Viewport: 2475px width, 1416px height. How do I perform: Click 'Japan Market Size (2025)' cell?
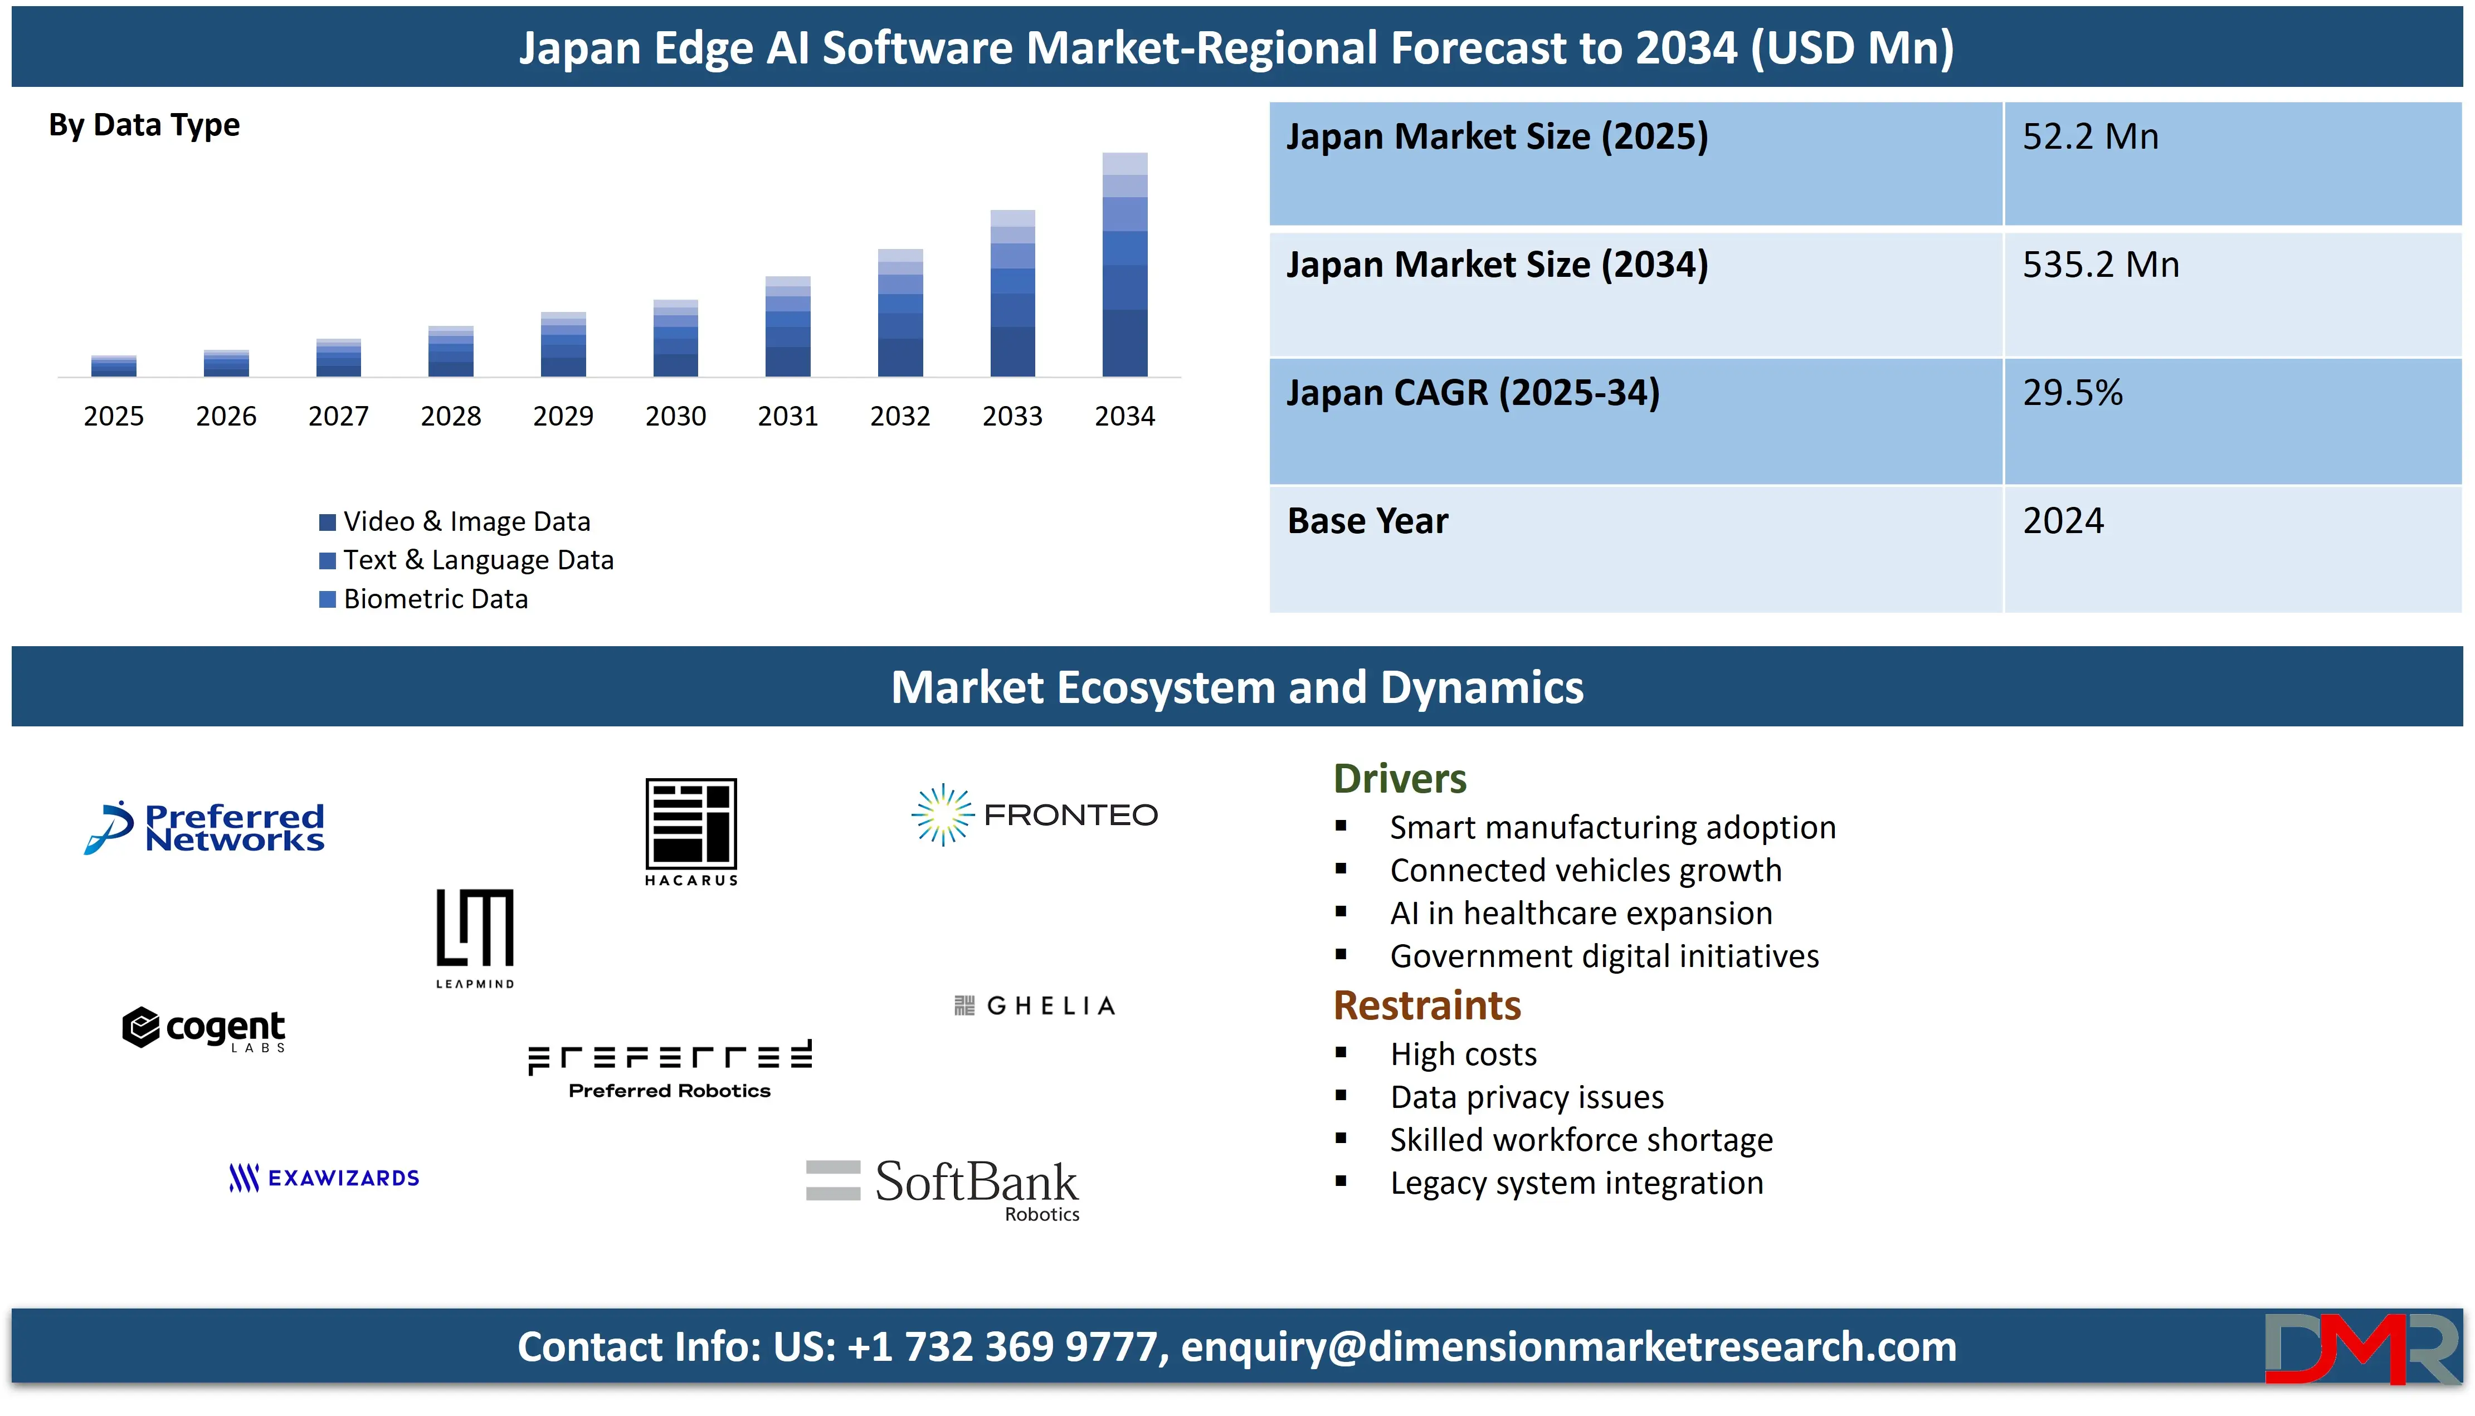1636,163
